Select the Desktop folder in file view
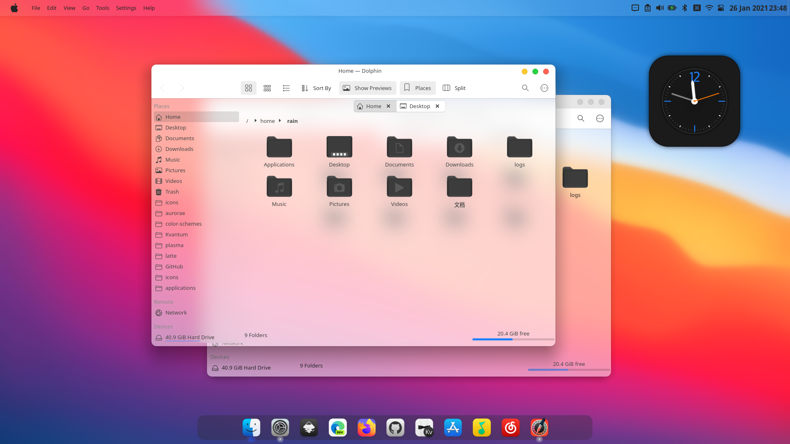 [x=339, y=152]
